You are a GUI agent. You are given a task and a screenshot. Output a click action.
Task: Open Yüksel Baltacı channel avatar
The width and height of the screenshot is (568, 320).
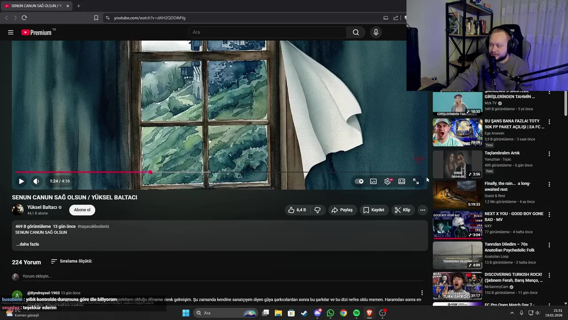pos(18,210)
